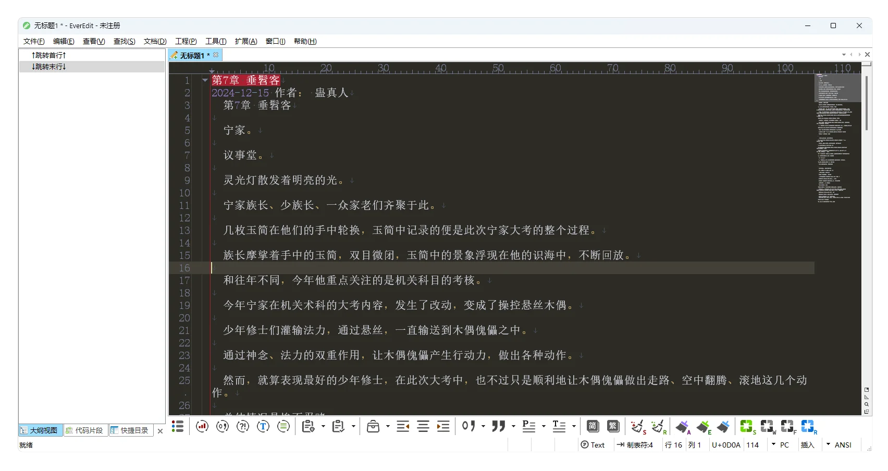Click the T text lines icon
The height and width of the screenshot is (471, 888).
click(559, 427)
